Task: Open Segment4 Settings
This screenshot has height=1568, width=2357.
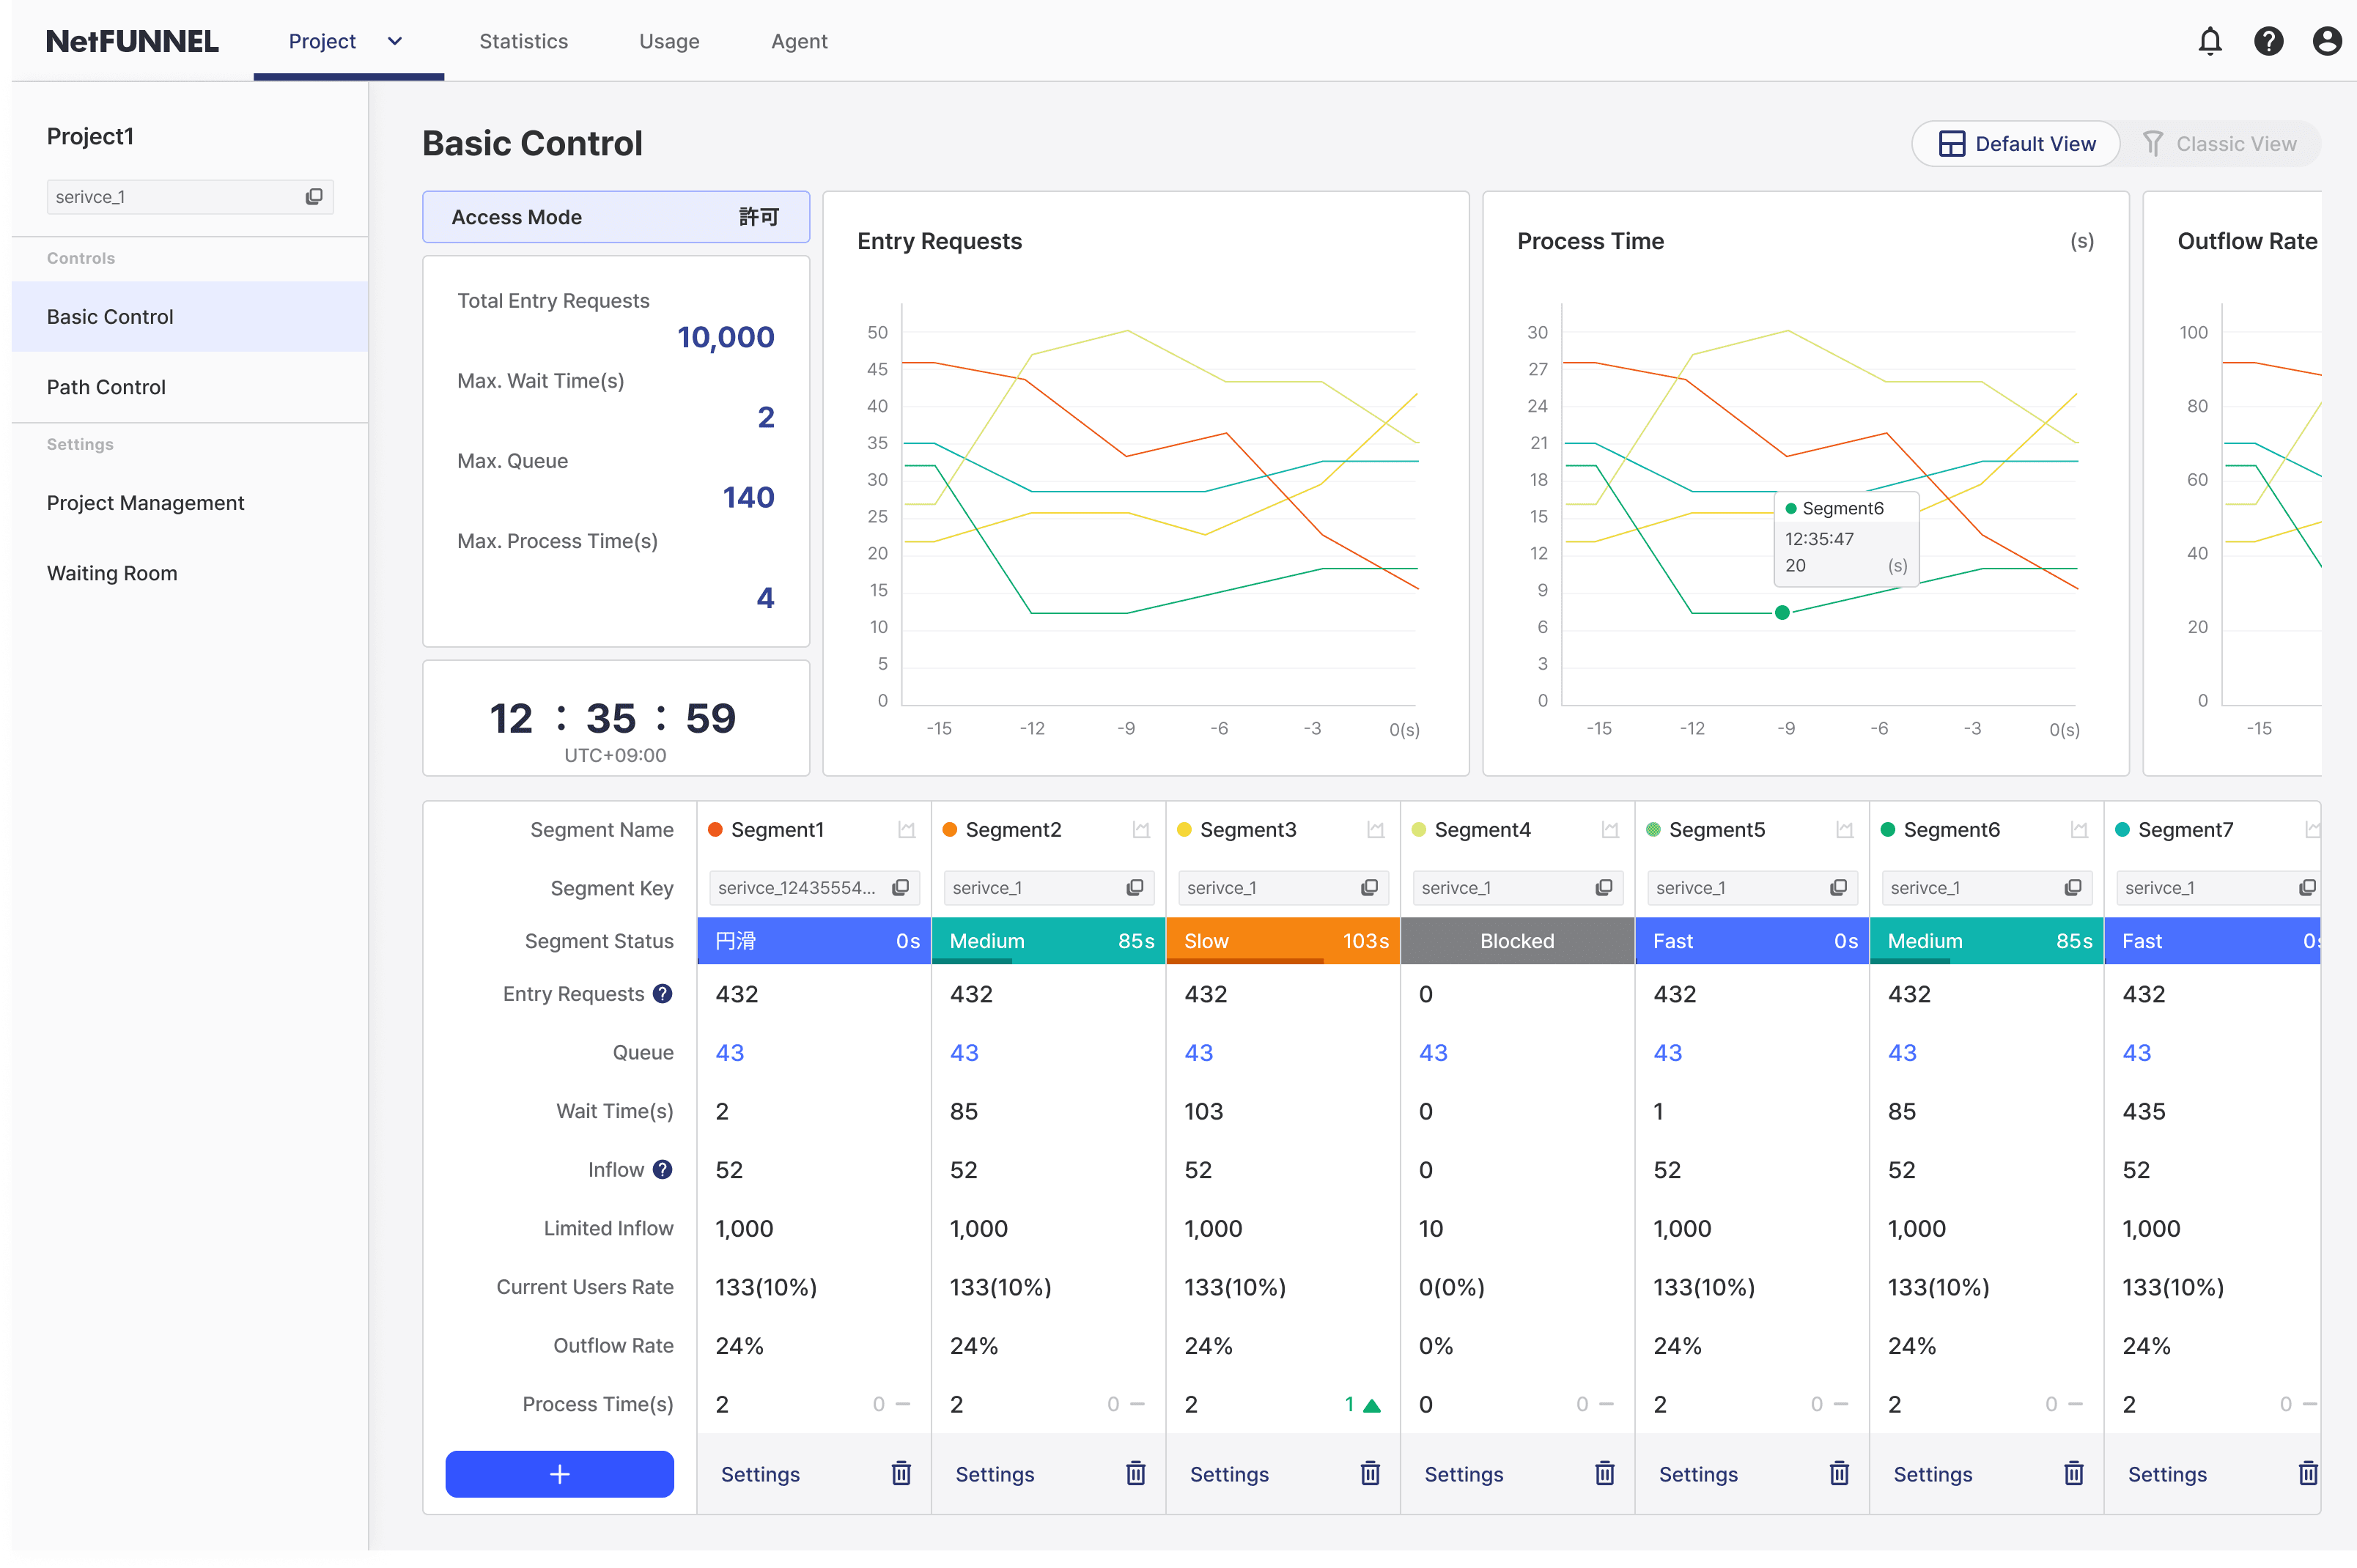Action: tap(1463, 1474)
